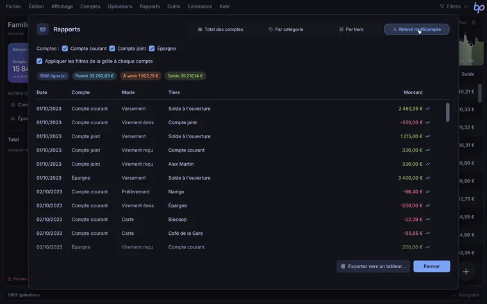487x304 pixels.
Task: Select the Relevé multicompte tab
Action: click(417, 29)
